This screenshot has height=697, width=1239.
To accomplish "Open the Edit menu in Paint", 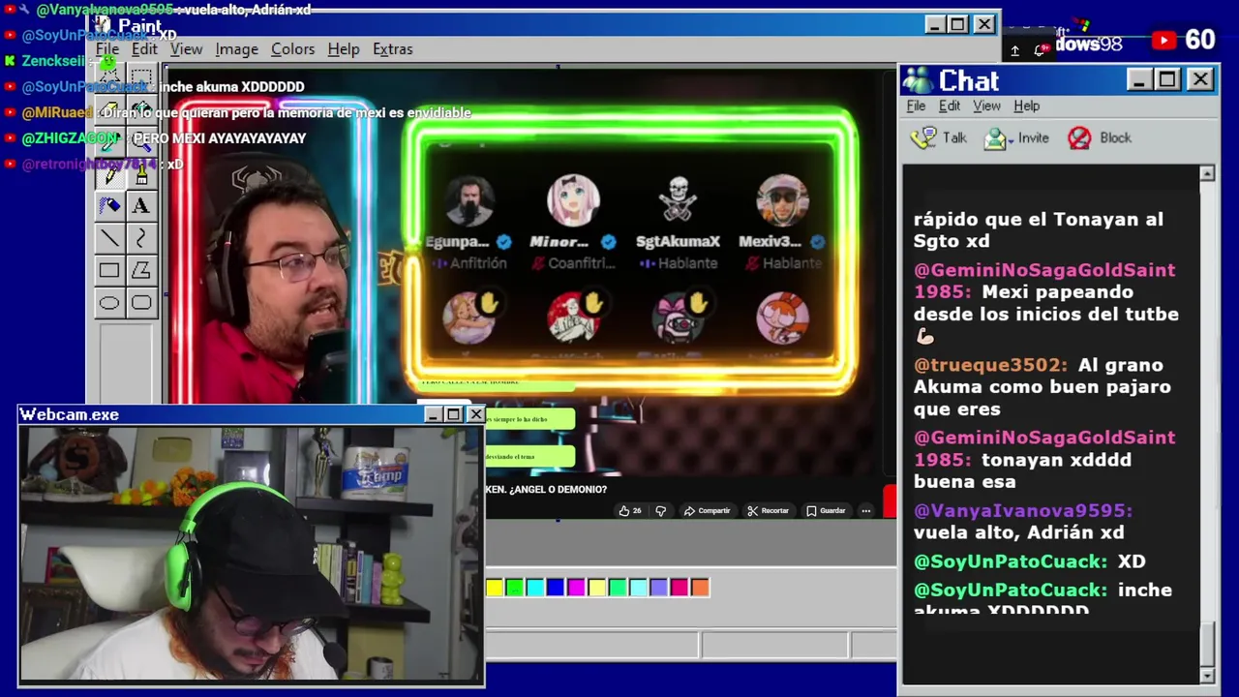I will click(144, 49).
